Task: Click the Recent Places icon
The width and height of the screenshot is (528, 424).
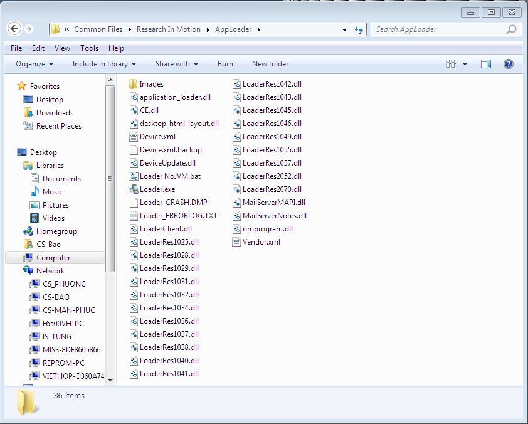Action: [28, 125]
